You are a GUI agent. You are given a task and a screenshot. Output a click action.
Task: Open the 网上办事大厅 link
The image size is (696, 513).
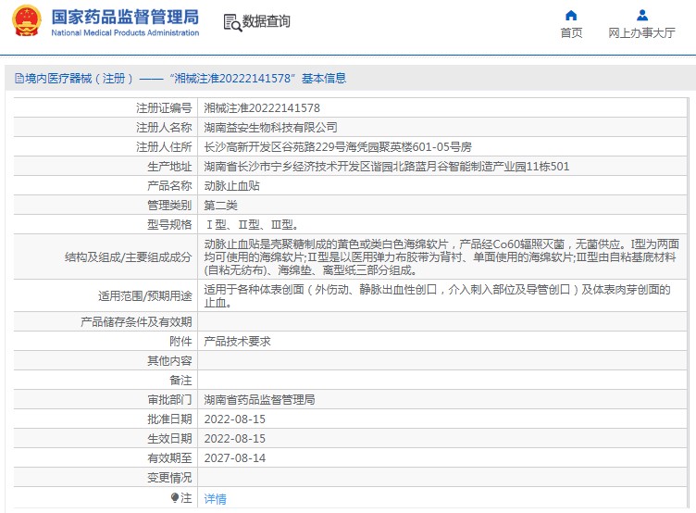pyautogui.click(x=641, y=32)
